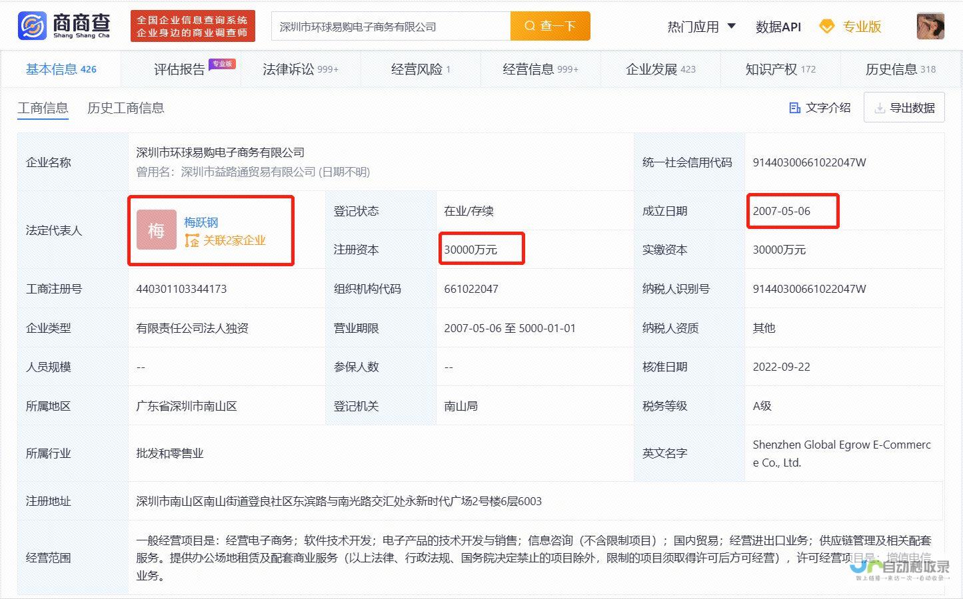This screenshot has width=963, height=599.
Task: Open the user avatar at top right
Action: 930,26
